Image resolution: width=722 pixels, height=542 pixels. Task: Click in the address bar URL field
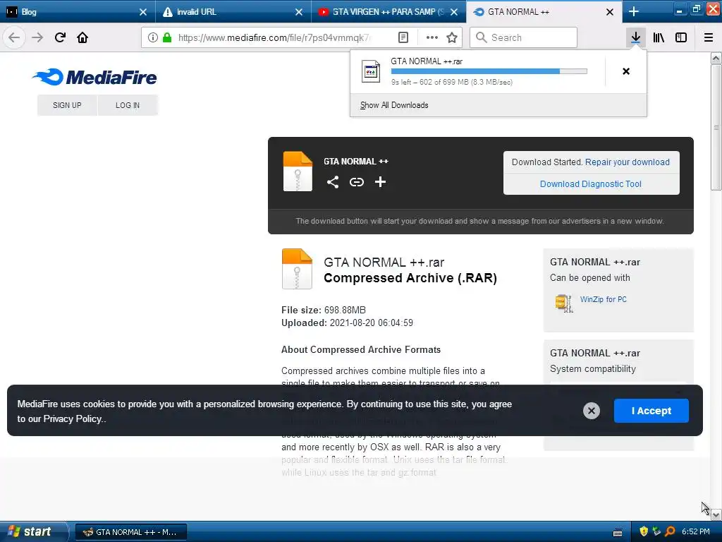[274, 37]
